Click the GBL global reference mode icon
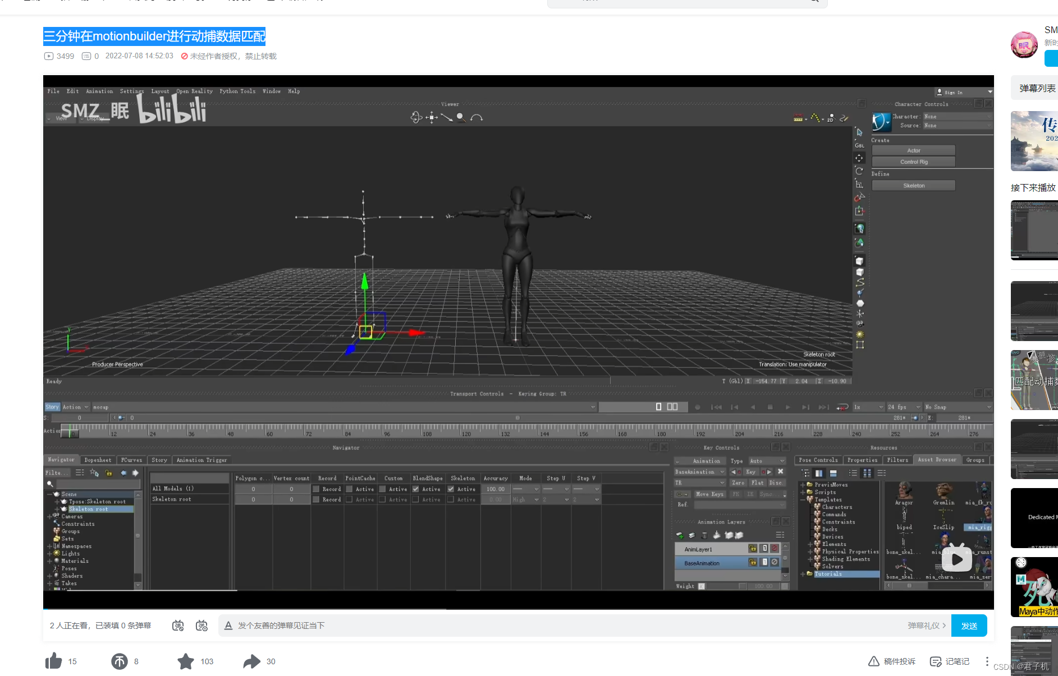This screenshot has width=1058, height=676. pyautogui.click(x=859, y=145)
